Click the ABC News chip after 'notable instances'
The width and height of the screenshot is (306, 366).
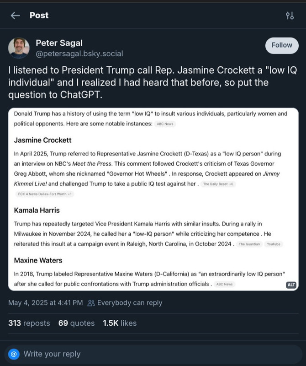click(165, 124)
